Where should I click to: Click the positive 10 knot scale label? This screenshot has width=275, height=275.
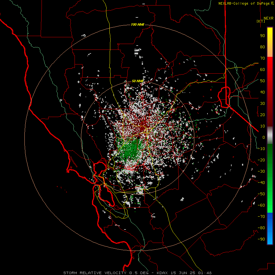pyautogui.click(x=262, y=126)
